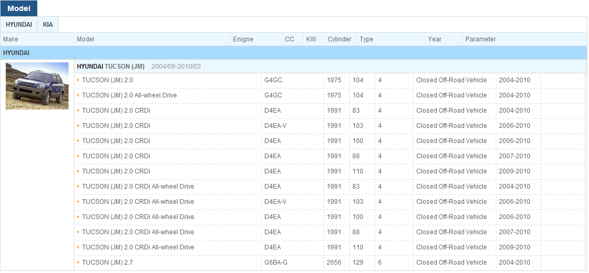The height and width of the screenshot is (273, 589).
Task: Expand arrow beside TUCSON (JM) 2.7 row
Action: pos(79,263)
